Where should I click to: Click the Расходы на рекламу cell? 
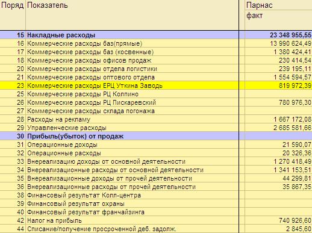(132, 119)
